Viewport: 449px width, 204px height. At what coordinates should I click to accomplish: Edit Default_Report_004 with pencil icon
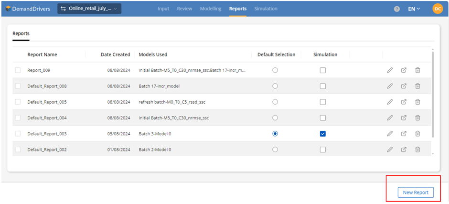click(390, 118)
